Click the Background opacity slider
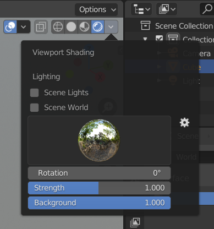This screenshot has width=214, height=229. coord(99,203)
